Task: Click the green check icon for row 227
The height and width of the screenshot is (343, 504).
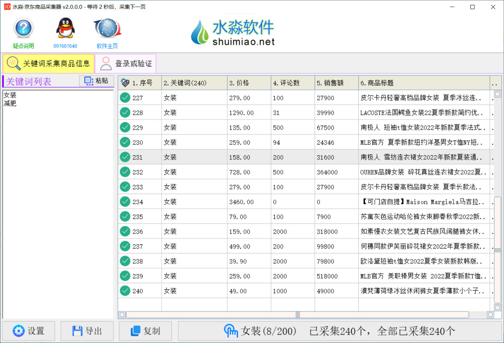Action: 125,98
